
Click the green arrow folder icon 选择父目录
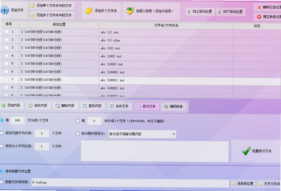(x=130, y=11)
